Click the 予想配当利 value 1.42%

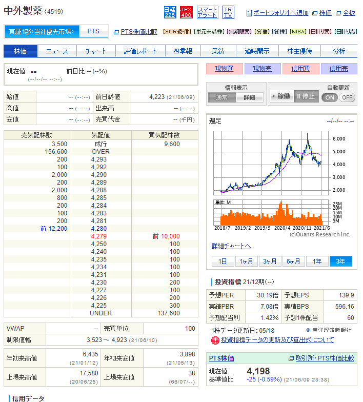(270, 318)
